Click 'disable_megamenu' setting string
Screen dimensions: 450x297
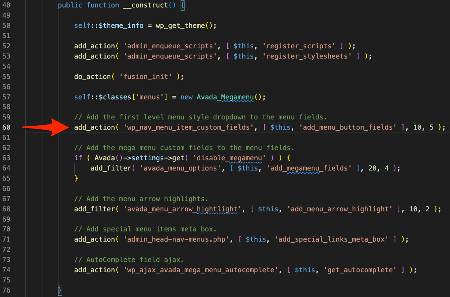click(229, 158)
